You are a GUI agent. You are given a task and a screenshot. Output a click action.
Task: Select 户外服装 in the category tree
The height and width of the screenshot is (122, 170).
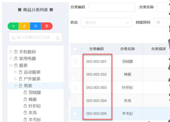click(32, 79)
